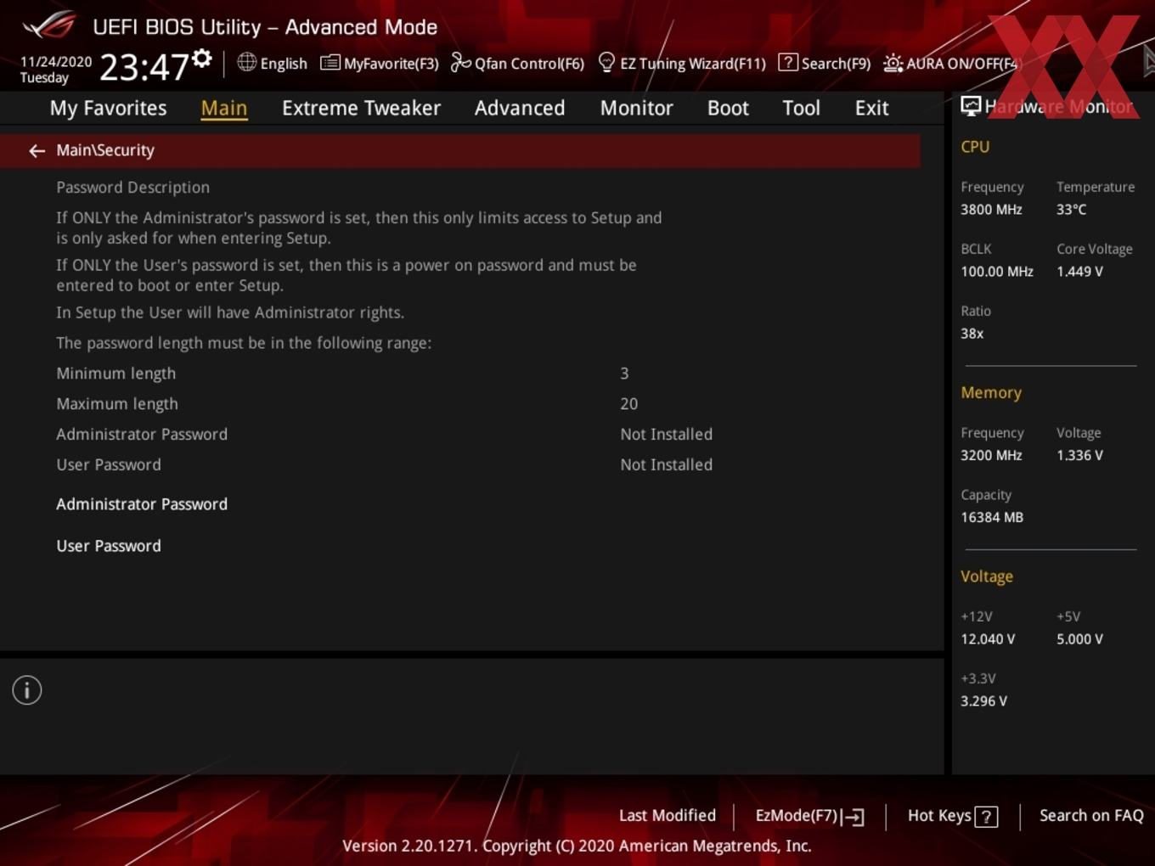Click the EZ Tuning Wizard lightbulb icon
Image resolution: width=1155 pixels, height=866 pixels.
point(606,62)
